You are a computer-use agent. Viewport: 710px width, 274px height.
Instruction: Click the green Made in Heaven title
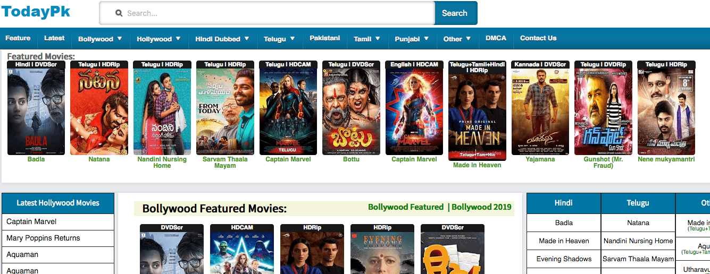(x=478, y=165)
